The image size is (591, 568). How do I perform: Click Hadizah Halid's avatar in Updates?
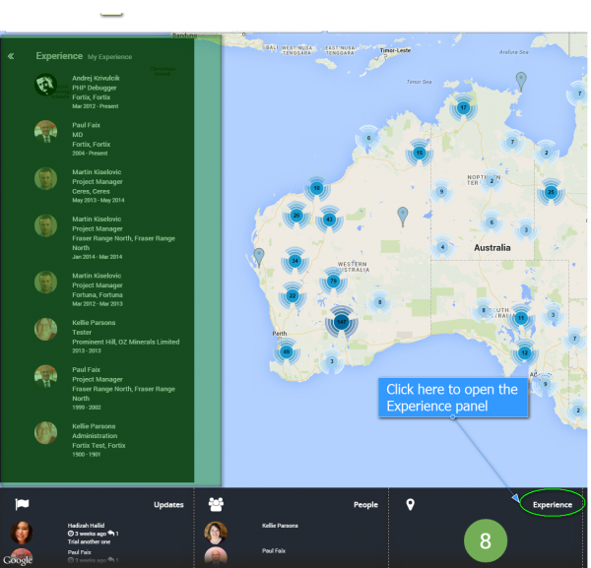22,533
